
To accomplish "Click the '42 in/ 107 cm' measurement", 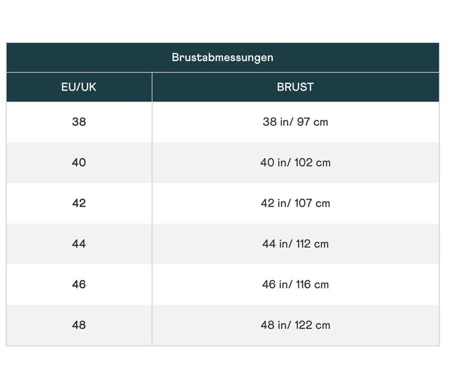I will (x=295, y=203).
